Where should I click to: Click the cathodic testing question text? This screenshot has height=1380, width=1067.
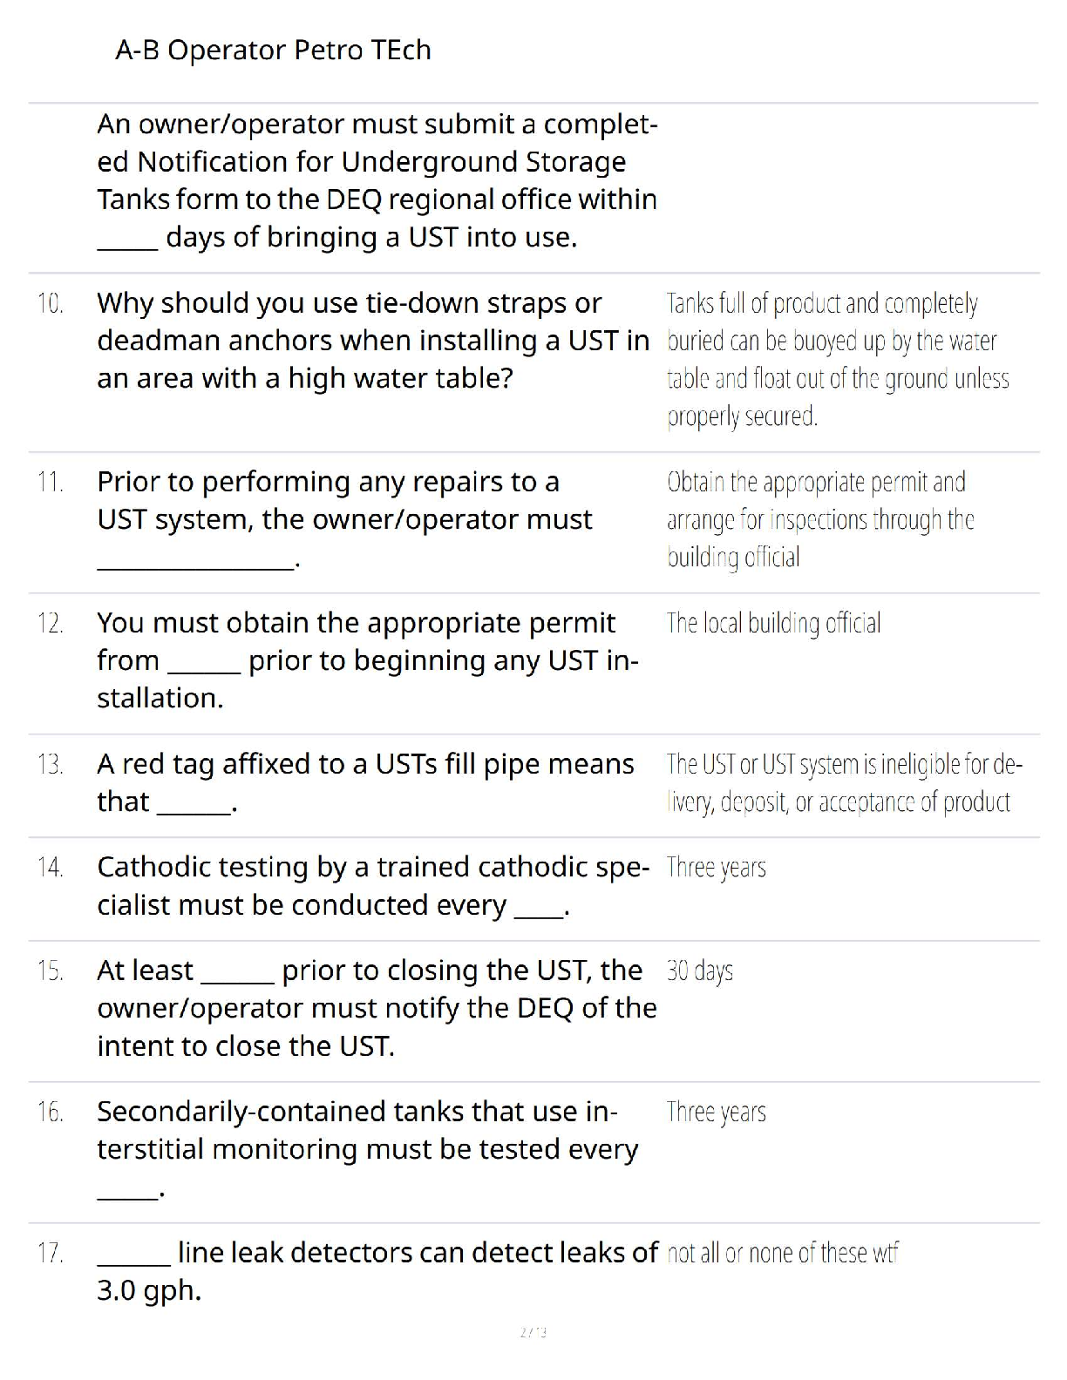[372, 886]
